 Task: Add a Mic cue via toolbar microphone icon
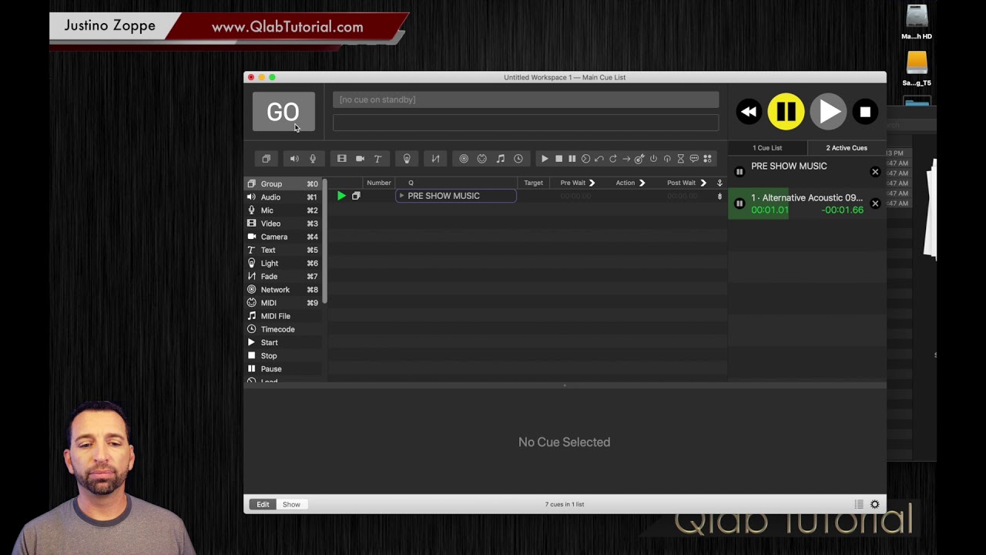pos(313,159)
